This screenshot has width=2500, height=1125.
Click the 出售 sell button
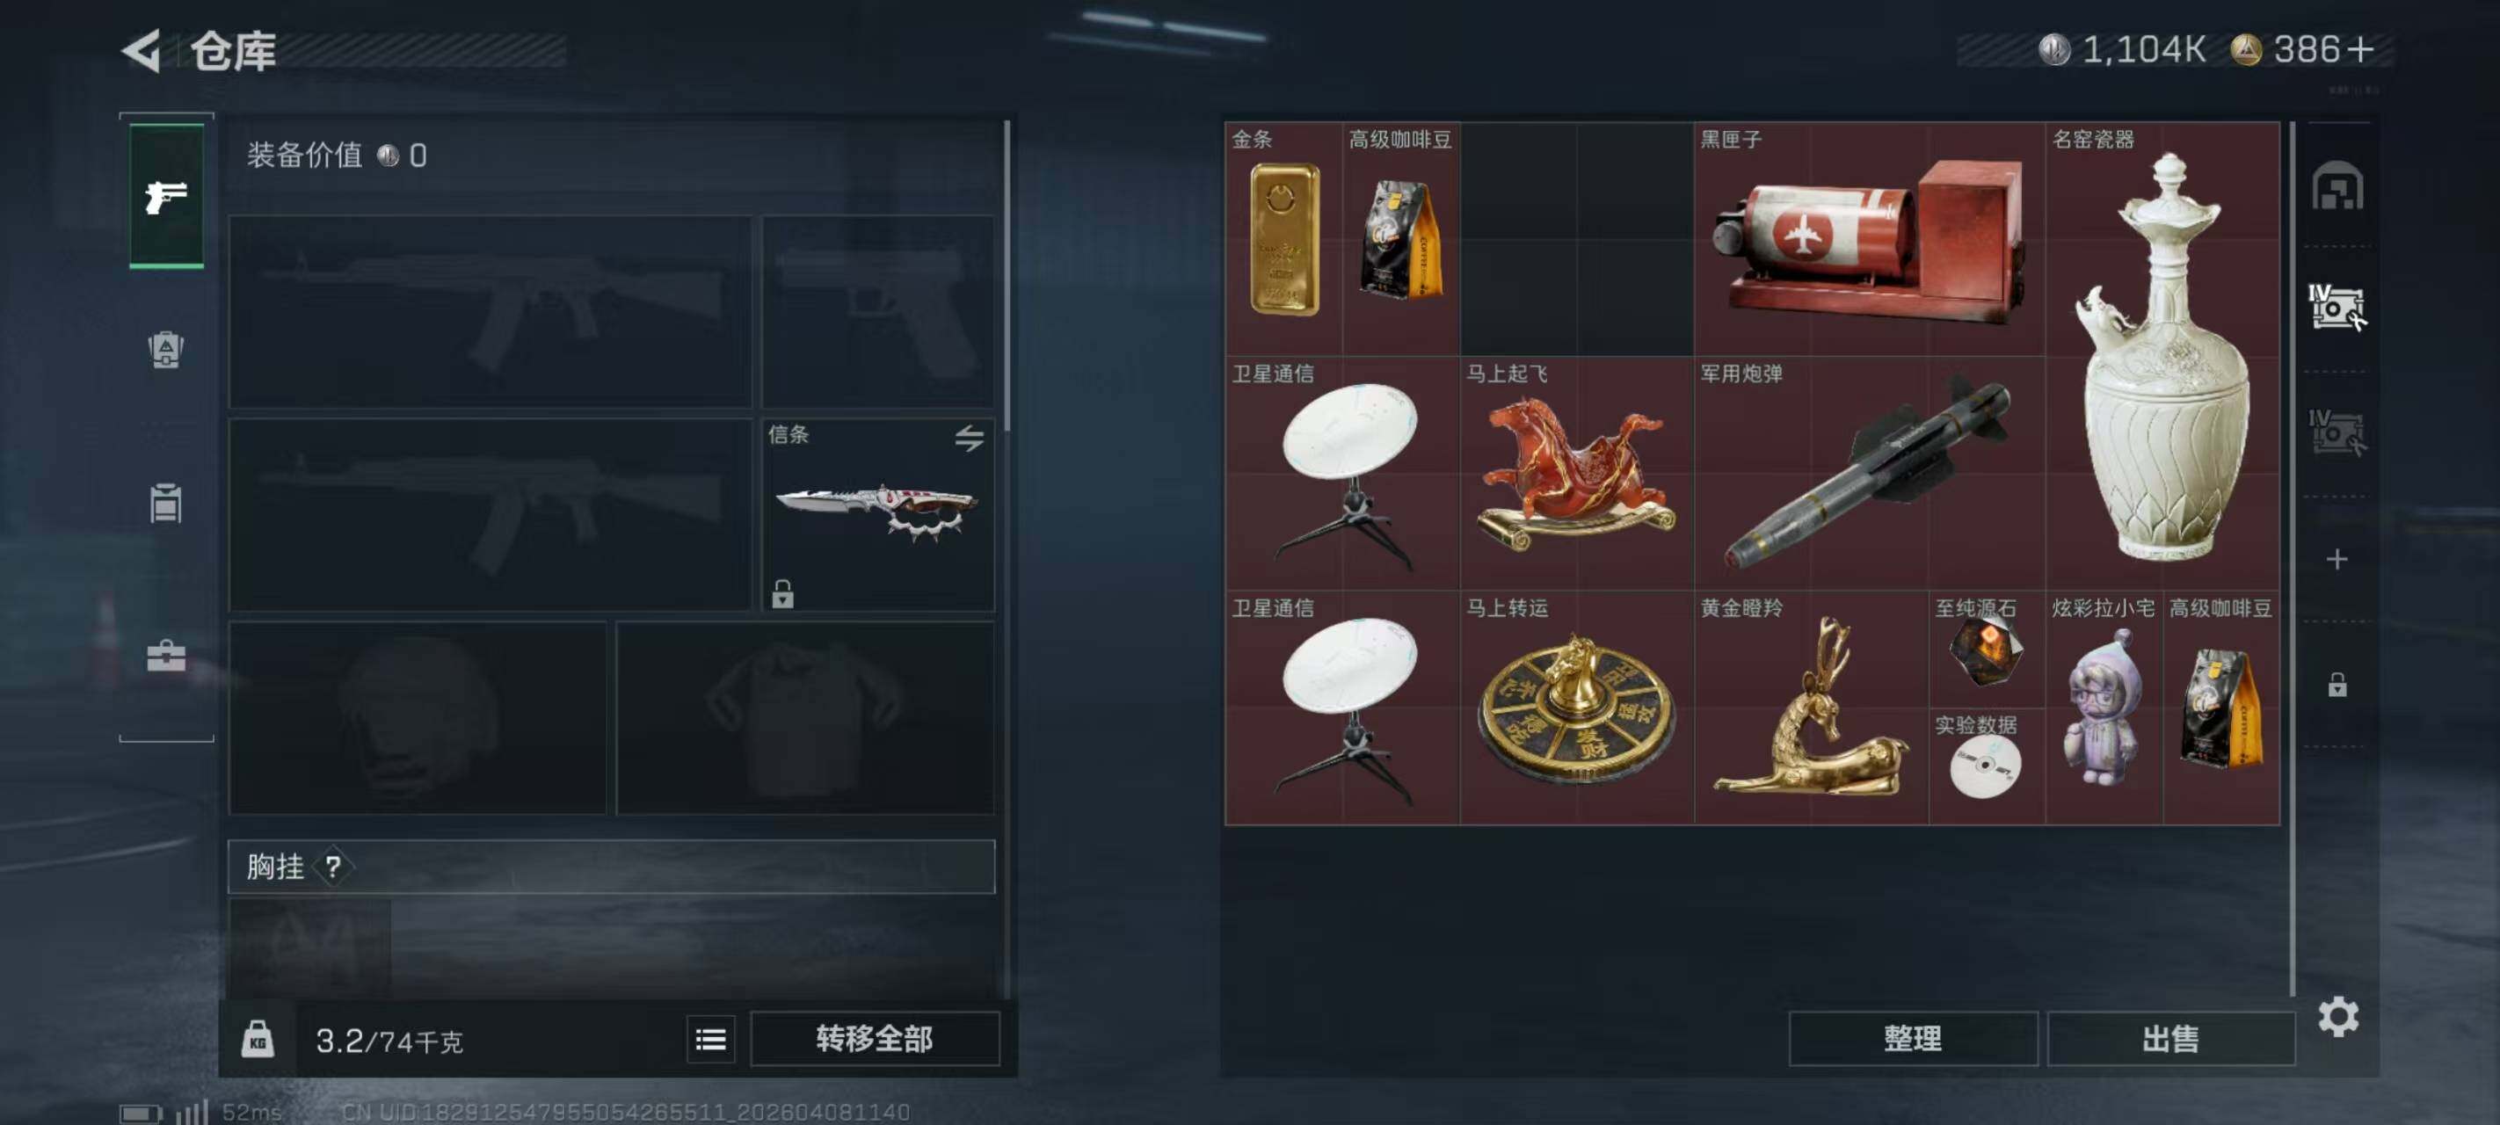tap(2170, 1039)
